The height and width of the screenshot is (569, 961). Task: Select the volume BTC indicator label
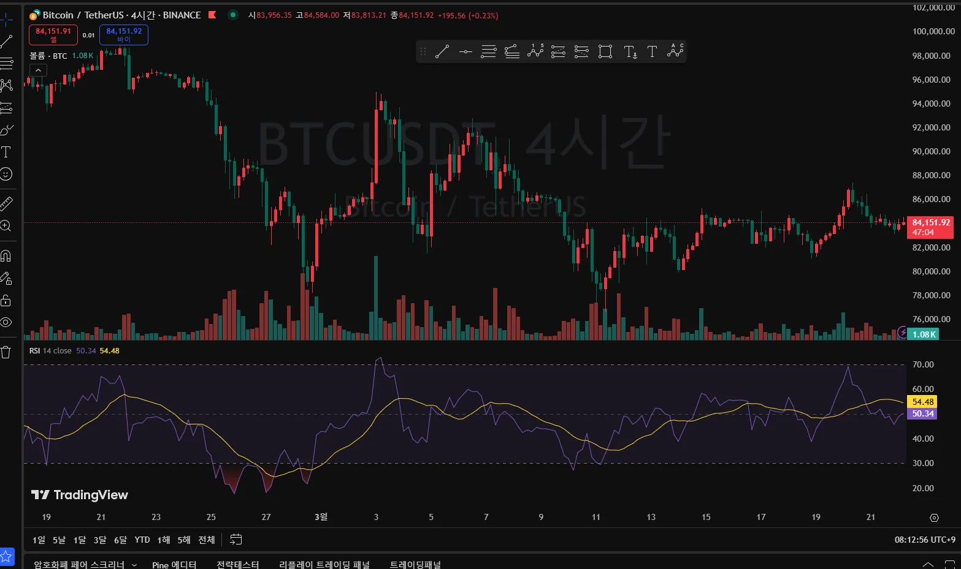pos(48,56)
